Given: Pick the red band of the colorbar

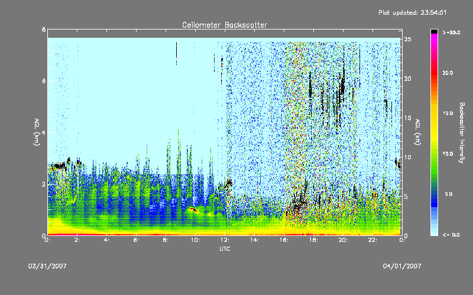Looking at the screenshot, I should [x=434, y=73].
